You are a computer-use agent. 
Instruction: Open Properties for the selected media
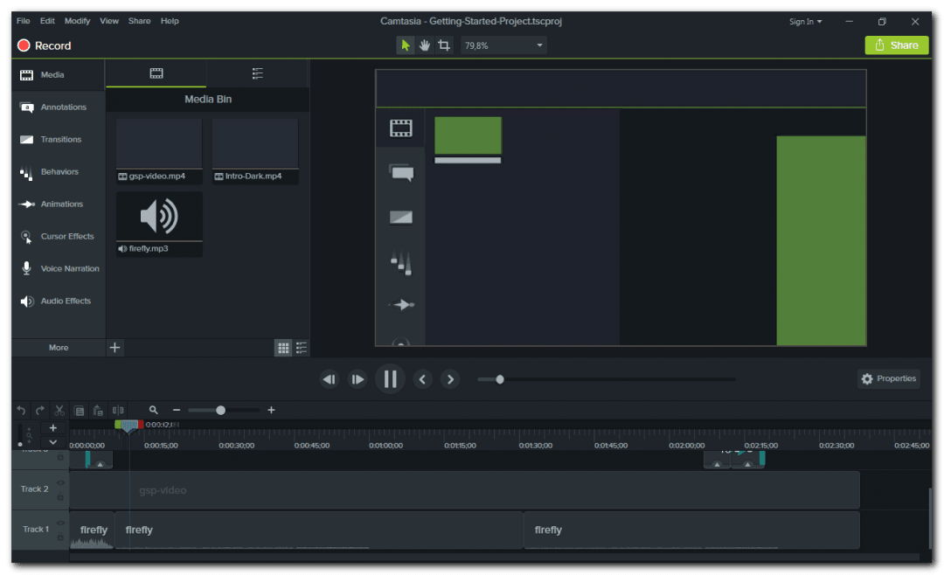click(x=888, y=378)
